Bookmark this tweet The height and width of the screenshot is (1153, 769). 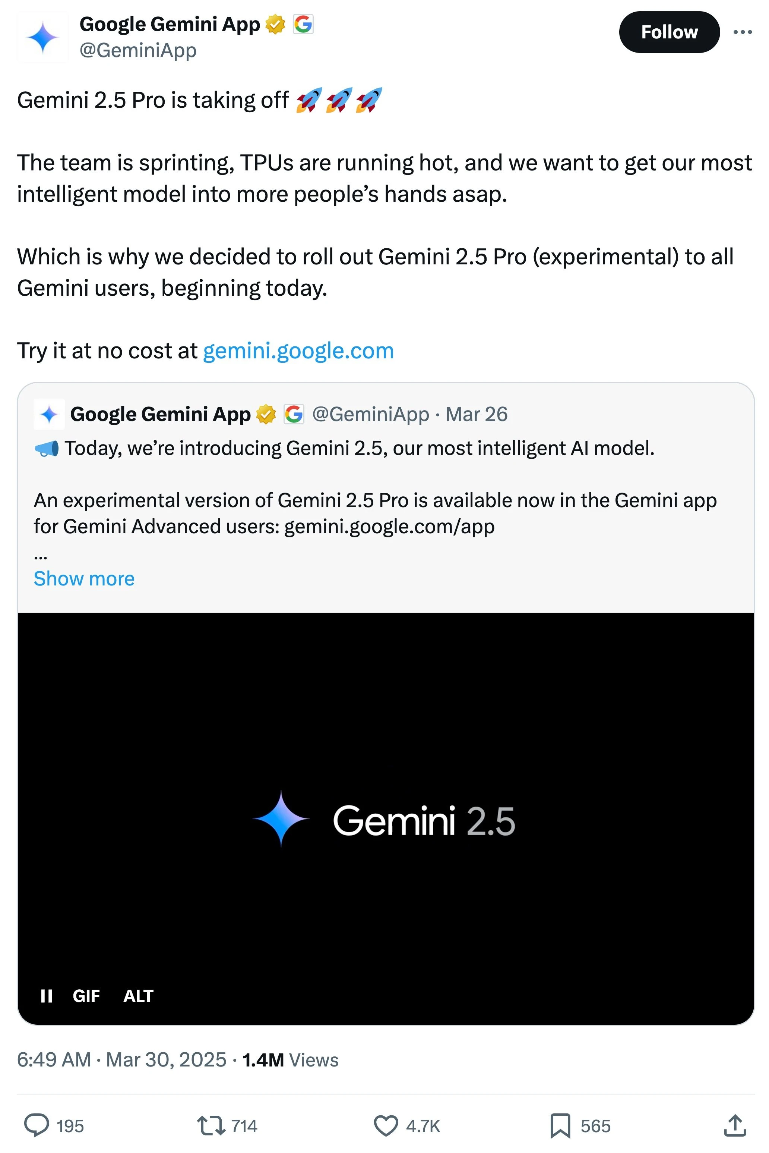pos(560,1125)
